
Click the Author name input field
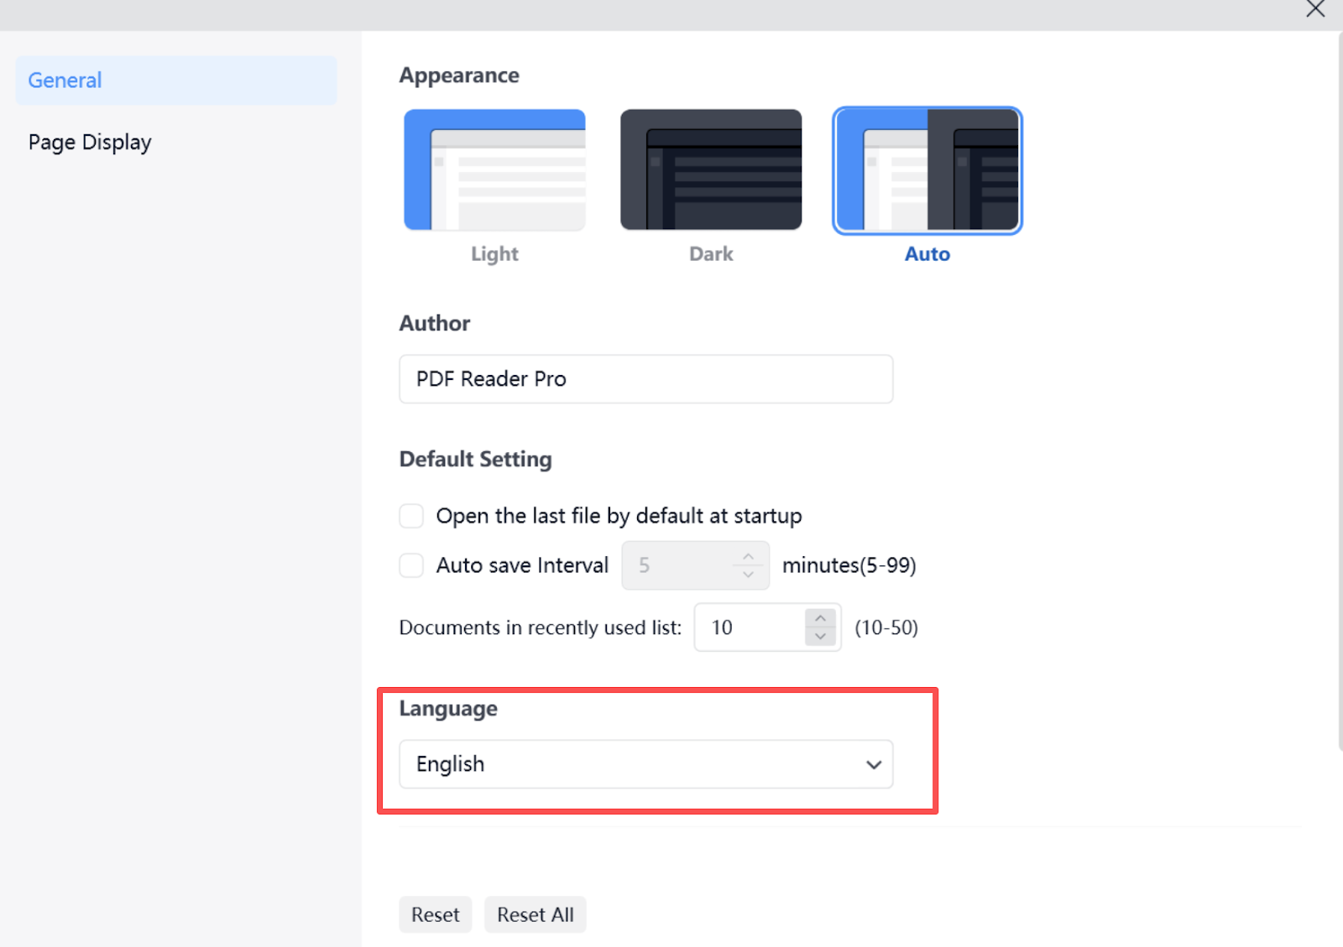click(x=645, y=379)
